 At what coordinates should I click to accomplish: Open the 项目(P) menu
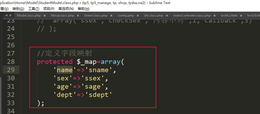click(x=49, y=9)
